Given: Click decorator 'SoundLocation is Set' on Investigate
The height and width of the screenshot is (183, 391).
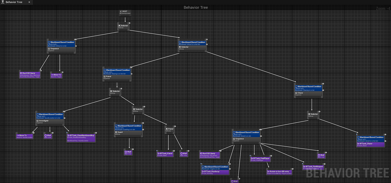Looking at the screenshot, I should [x=50, y=115].
